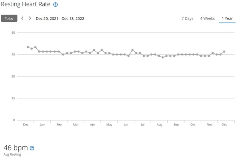
Task: Switch to 7 Days view
Action: click(x=187, y=18)
